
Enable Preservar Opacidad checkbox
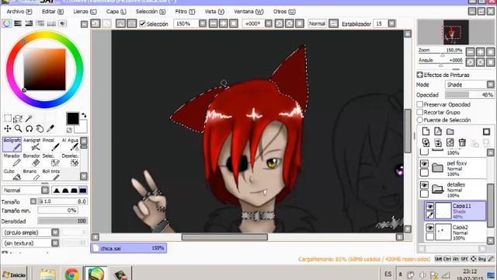(420, 104)
